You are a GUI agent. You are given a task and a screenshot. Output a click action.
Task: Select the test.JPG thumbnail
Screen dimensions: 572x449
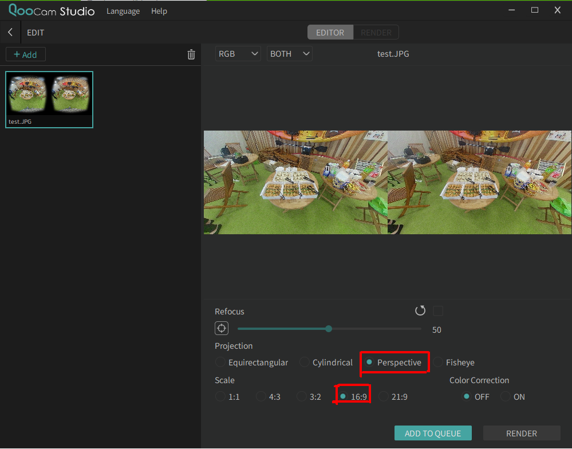pyautogui.click(x=49, y=100)
